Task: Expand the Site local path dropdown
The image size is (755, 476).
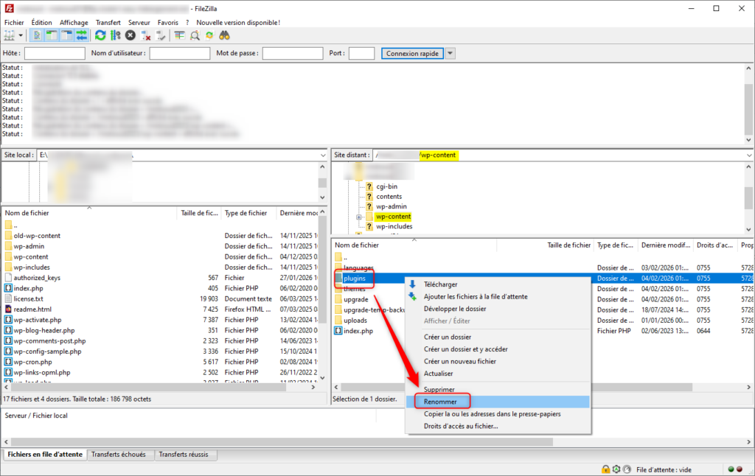Action: pyautogui.click(x=323, y=155)
